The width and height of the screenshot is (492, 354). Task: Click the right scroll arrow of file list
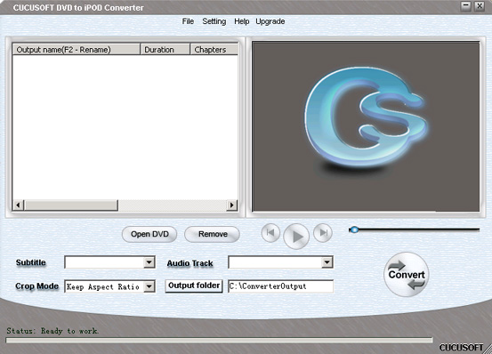coord(231,205)
